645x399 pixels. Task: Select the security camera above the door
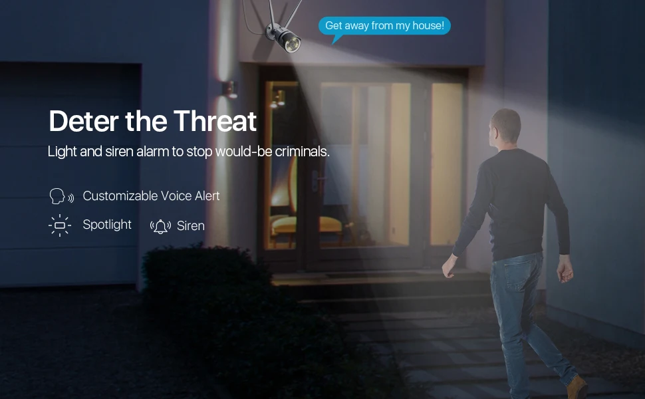point(283,39)
